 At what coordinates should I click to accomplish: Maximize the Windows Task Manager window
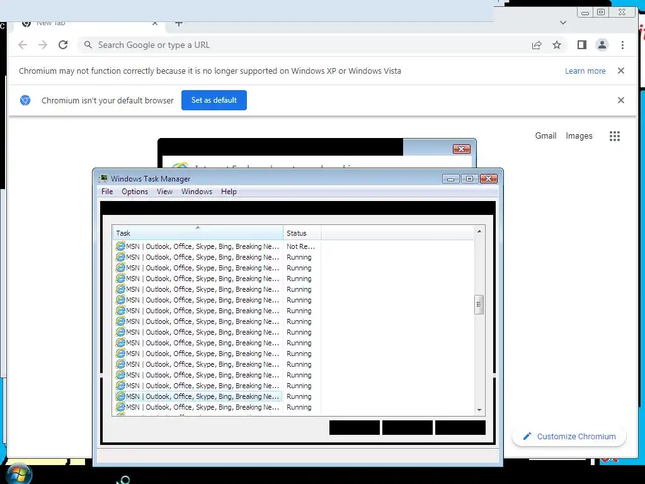tap(469, 178)
